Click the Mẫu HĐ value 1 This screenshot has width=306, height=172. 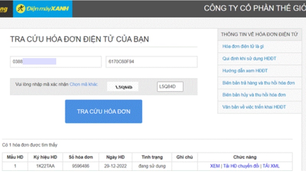pos(15,166)
